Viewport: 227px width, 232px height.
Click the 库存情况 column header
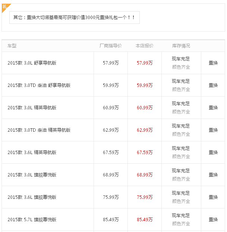pyautogui.click(x=181, y=46)
